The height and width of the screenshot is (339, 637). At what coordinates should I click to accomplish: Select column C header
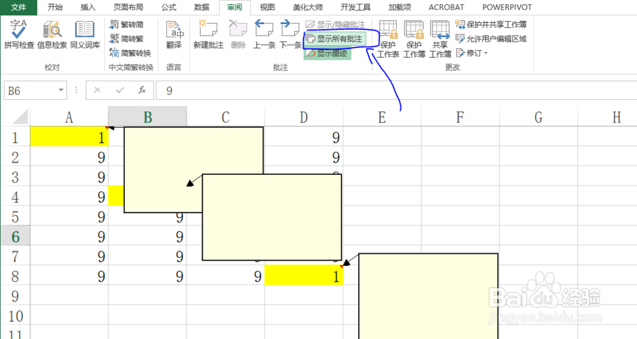tap(225, 117)
